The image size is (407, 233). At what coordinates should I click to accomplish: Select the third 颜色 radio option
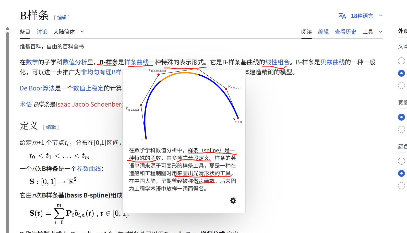pyautogui.click(x=401, y=185)
